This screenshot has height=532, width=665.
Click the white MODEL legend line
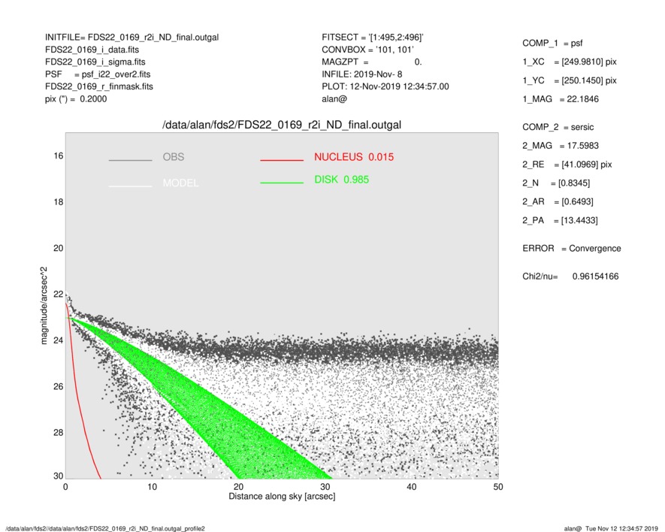tap(130, 186)
